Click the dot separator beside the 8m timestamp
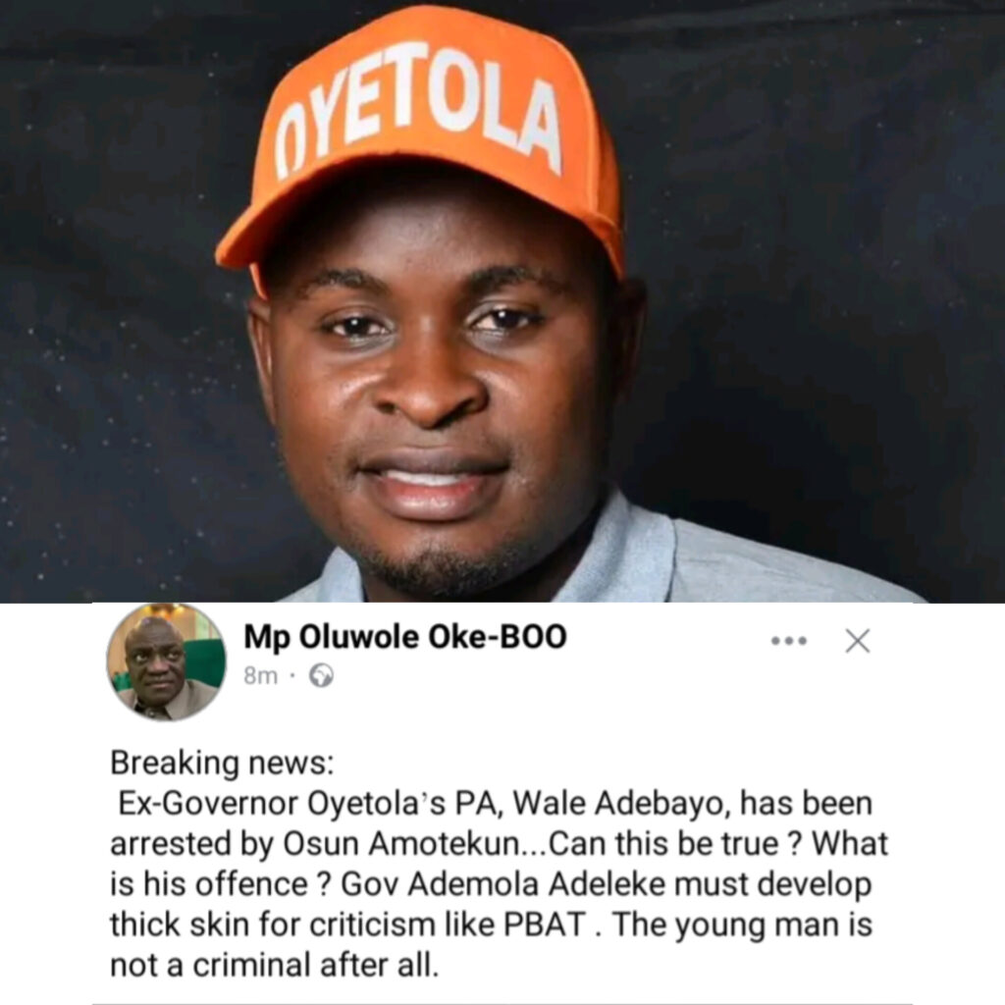Image resolution: width=1005 pixels, height=1005 pixels. [292, 675]
